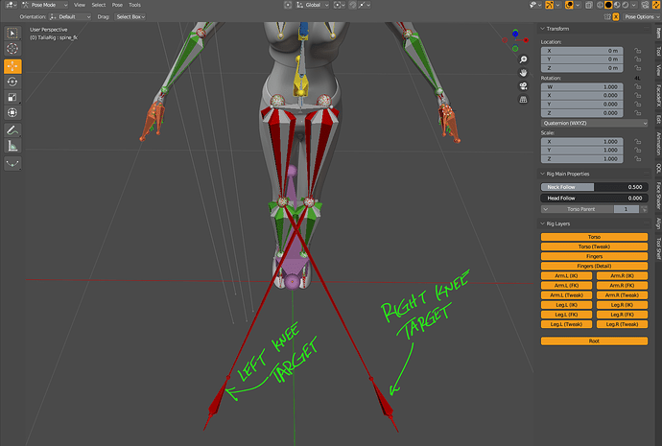Click the Torso Parent value field
This screenshot has height=446, width=662.
pyautogui.click(x=627, y=209)
